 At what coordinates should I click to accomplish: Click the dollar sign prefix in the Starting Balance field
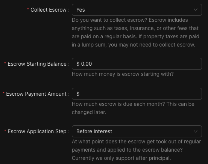pos(78,64)
